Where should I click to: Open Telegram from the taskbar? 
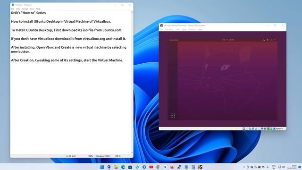click(x=144, y=167)
